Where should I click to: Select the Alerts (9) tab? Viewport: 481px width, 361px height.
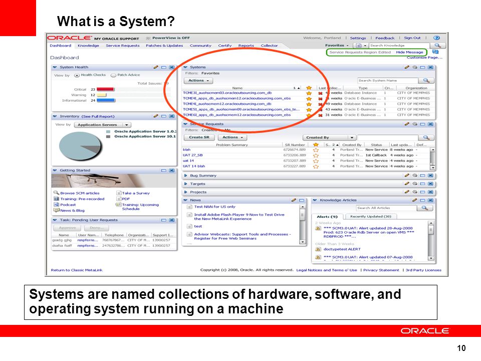coord(327,217)
